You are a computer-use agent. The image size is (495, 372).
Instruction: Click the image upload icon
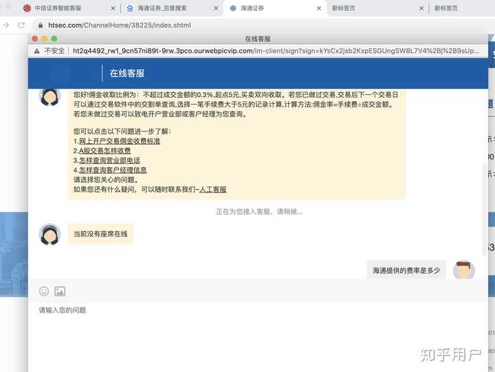(x=60, y=291)
